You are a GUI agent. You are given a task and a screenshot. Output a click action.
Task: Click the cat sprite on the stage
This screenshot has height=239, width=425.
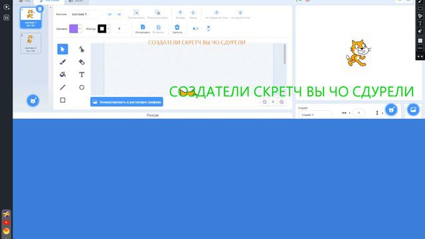[x=358, y=53]
